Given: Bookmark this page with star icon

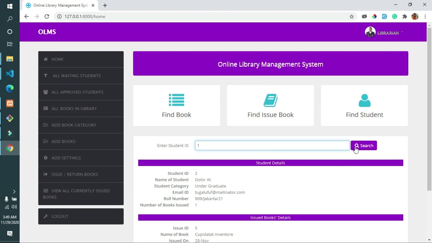Looking at the screenshot, I should (352, 16).
